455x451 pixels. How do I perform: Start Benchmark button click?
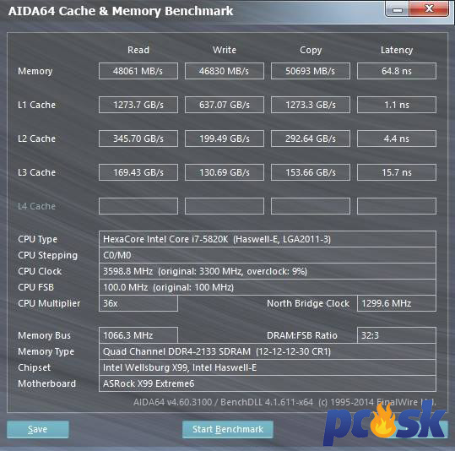click(x=228, y=429)
